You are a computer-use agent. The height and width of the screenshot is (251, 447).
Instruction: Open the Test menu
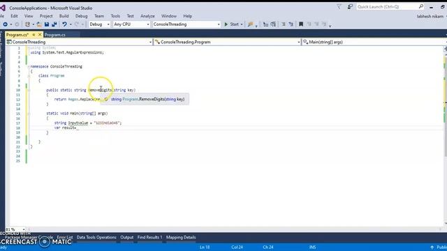coord(130,16)
